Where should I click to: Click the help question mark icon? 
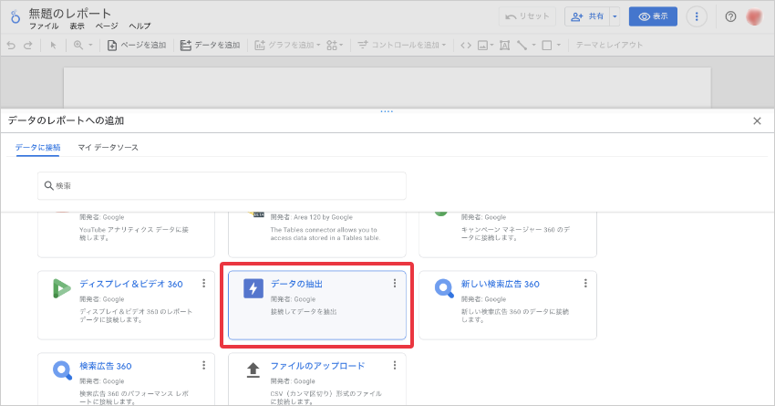pos(730,16)
